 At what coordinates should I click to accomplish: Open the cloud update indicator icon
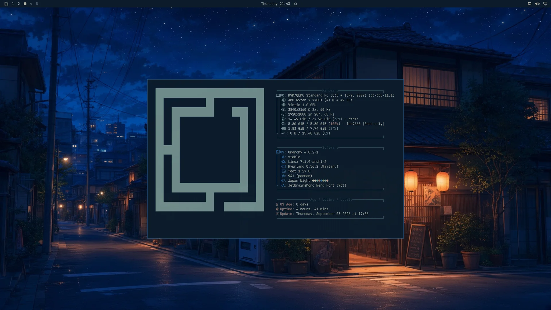pyautogui.click(x=295, y=4)
